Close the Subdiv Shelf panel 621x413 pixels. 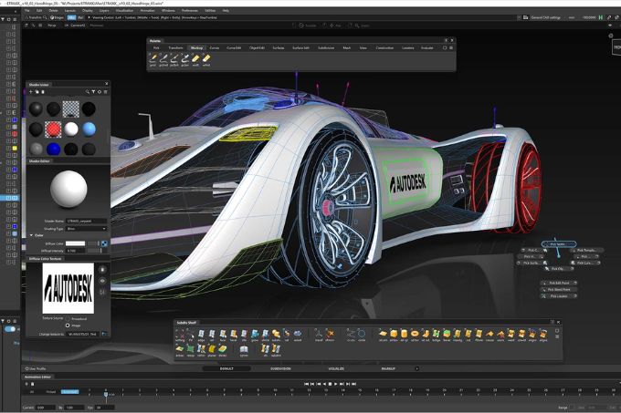click(558, 322)
